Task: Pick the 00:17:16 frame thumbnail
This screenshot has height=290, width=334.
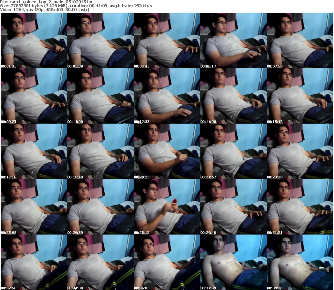Action: pyautogui.click(x=34, y=151)
